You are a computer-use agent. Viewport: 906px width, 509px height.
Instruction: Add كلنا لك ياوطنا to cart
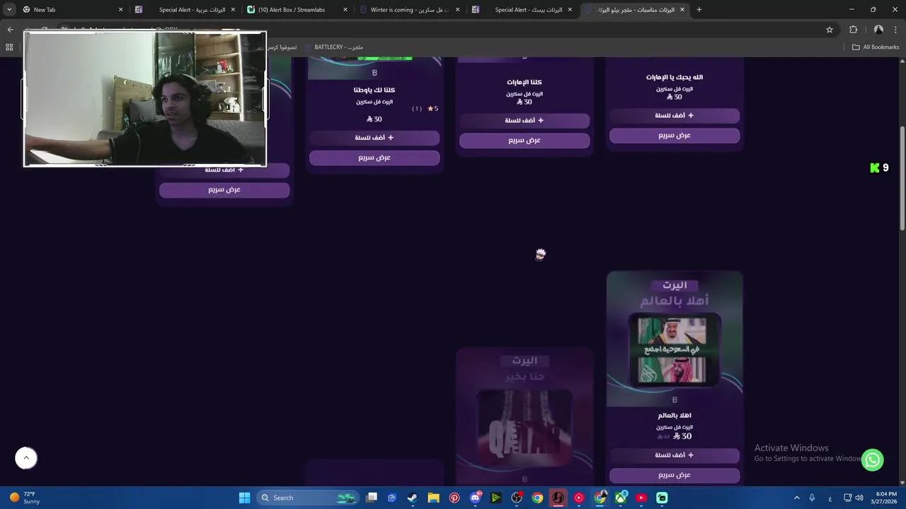tap(374, 138)
